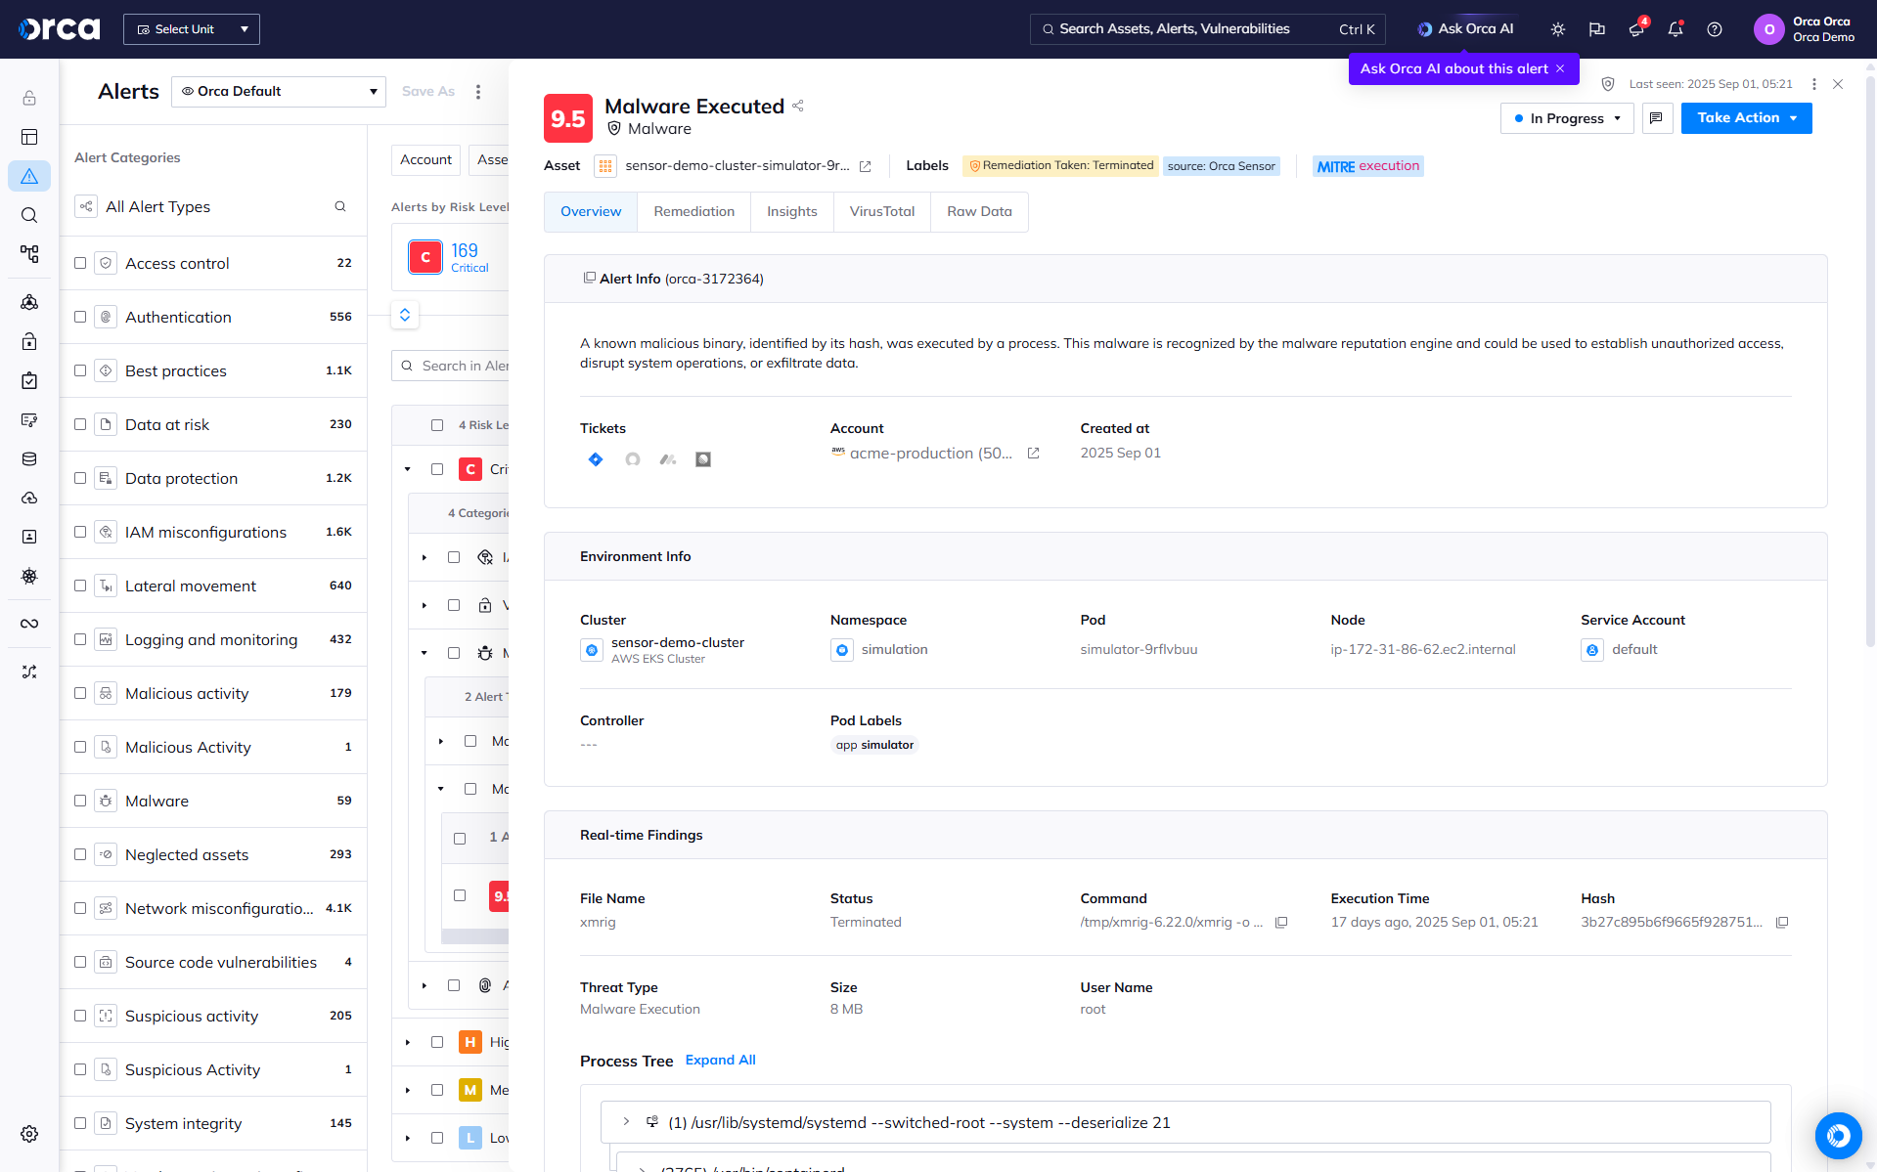Open asset sensor-demo-cluster-simulator external link icon
The image size is (1877, 1172).
(x=865, y=166)
